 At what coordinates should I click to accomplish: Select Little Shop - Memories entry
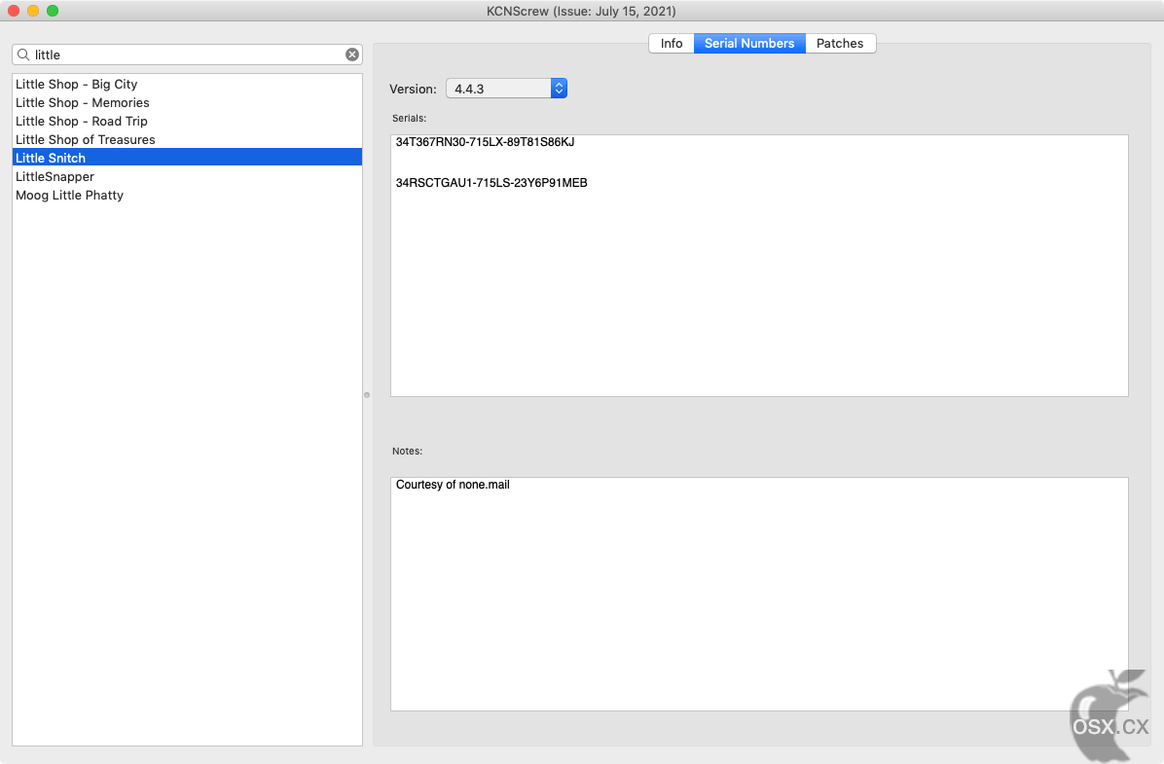pyautogui.click(x=187, y=102)
